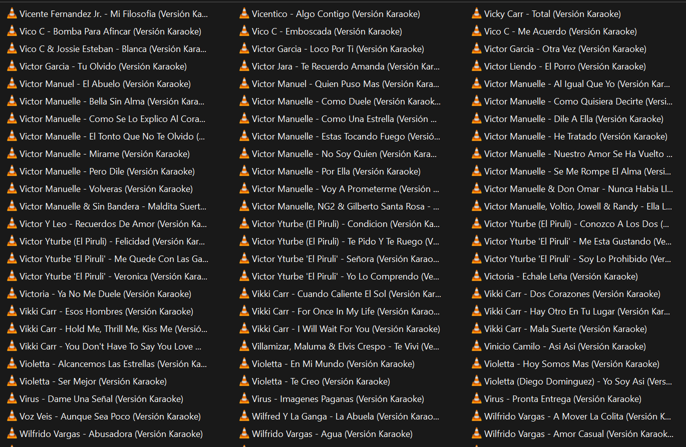Click VLC icon of Wilfred Y La Ganga La Abuela

coord(244,416)
